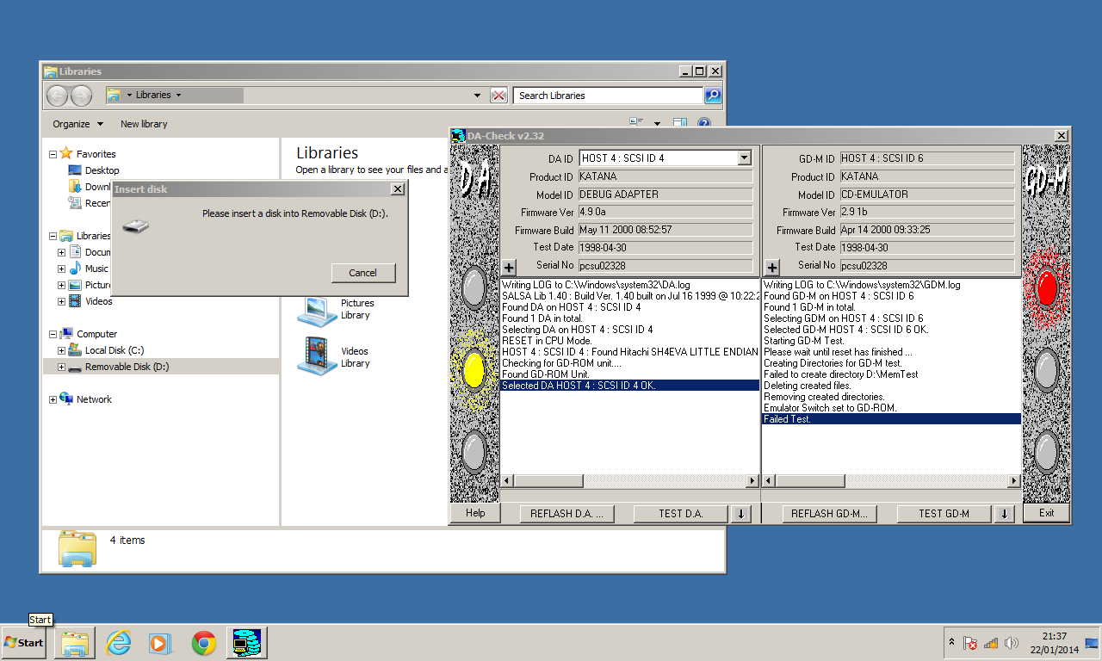Click the plus button beside DA Serial No
Viewport: 1102px width, 661px height.
[509, 268]
